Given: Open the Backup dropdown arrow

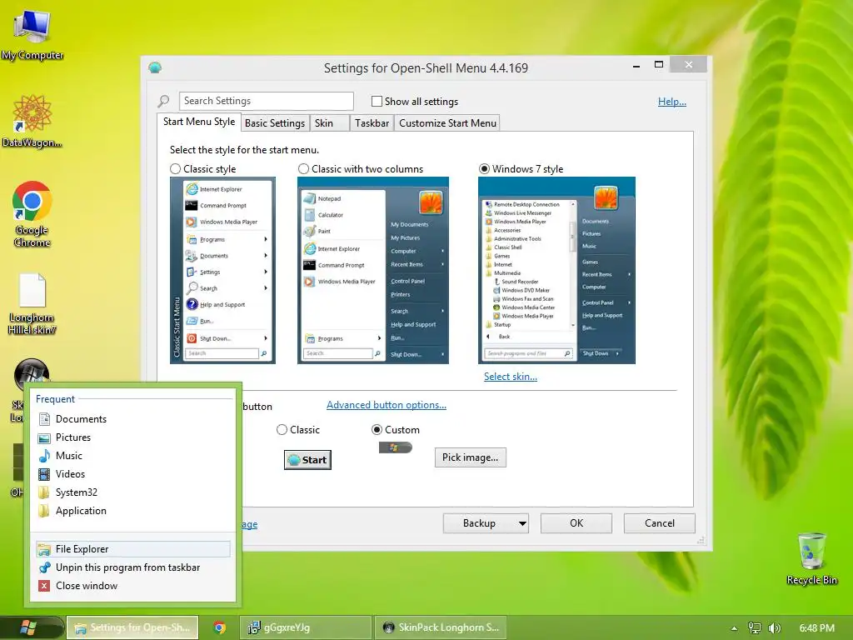Looking at the screenshot, I should (x=522, y=523).
